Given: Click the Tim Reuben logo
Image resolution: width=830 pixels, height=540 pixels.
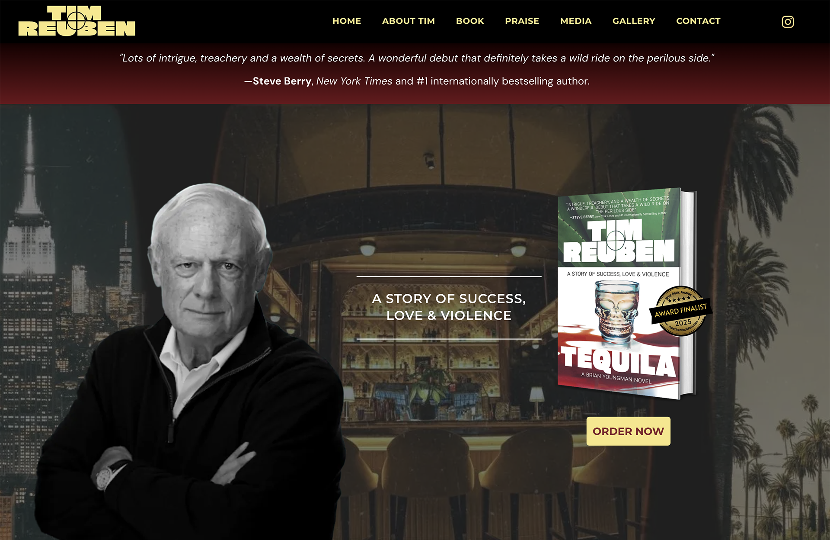Looking at the screenshot, I should [77, 21].
